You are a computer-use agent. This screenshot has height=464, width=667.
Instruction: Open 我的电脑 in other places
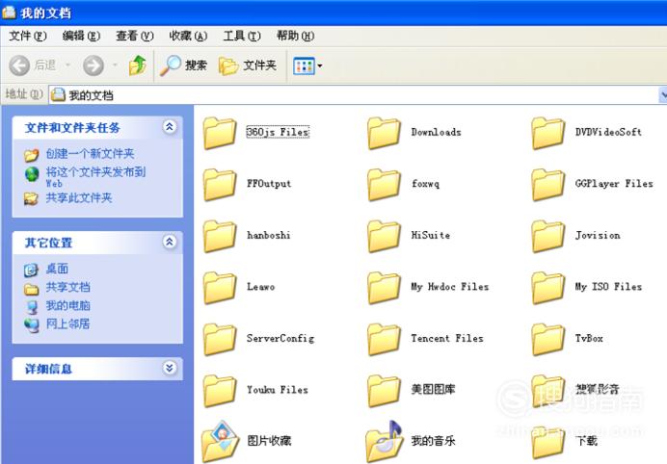tap(67, 305)
